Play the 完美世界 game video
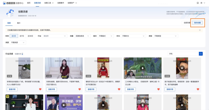Viewport: 209px width, 110px height. click(x=143, y=68)
